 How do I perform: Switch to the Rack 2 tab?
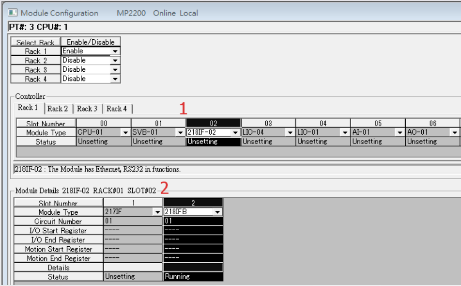click(58, 109)
